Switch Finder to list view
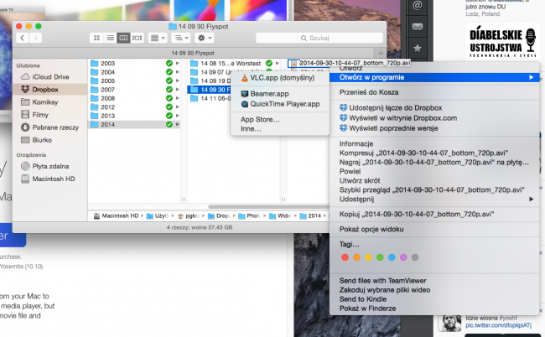Screen dimensions: 545x337 (110, 38)
